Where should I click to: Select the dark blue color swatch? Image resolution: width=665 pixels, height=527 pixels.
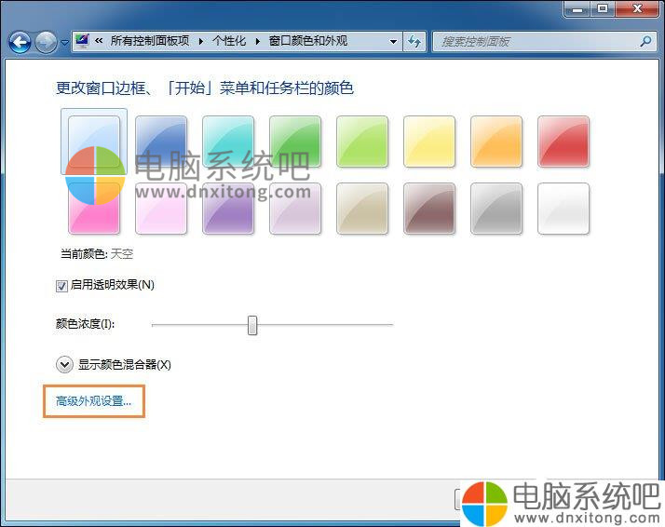pos(161,142)
